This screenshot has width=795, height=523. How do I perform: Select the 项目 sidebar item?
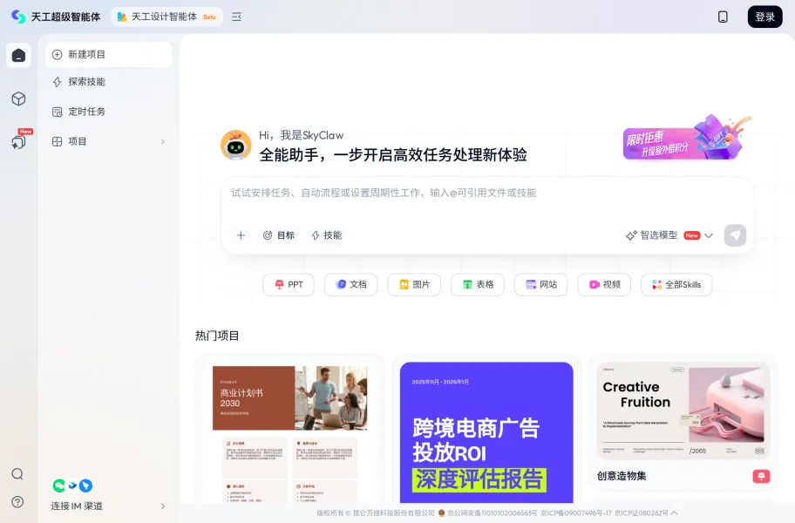(x=108, y=141)
